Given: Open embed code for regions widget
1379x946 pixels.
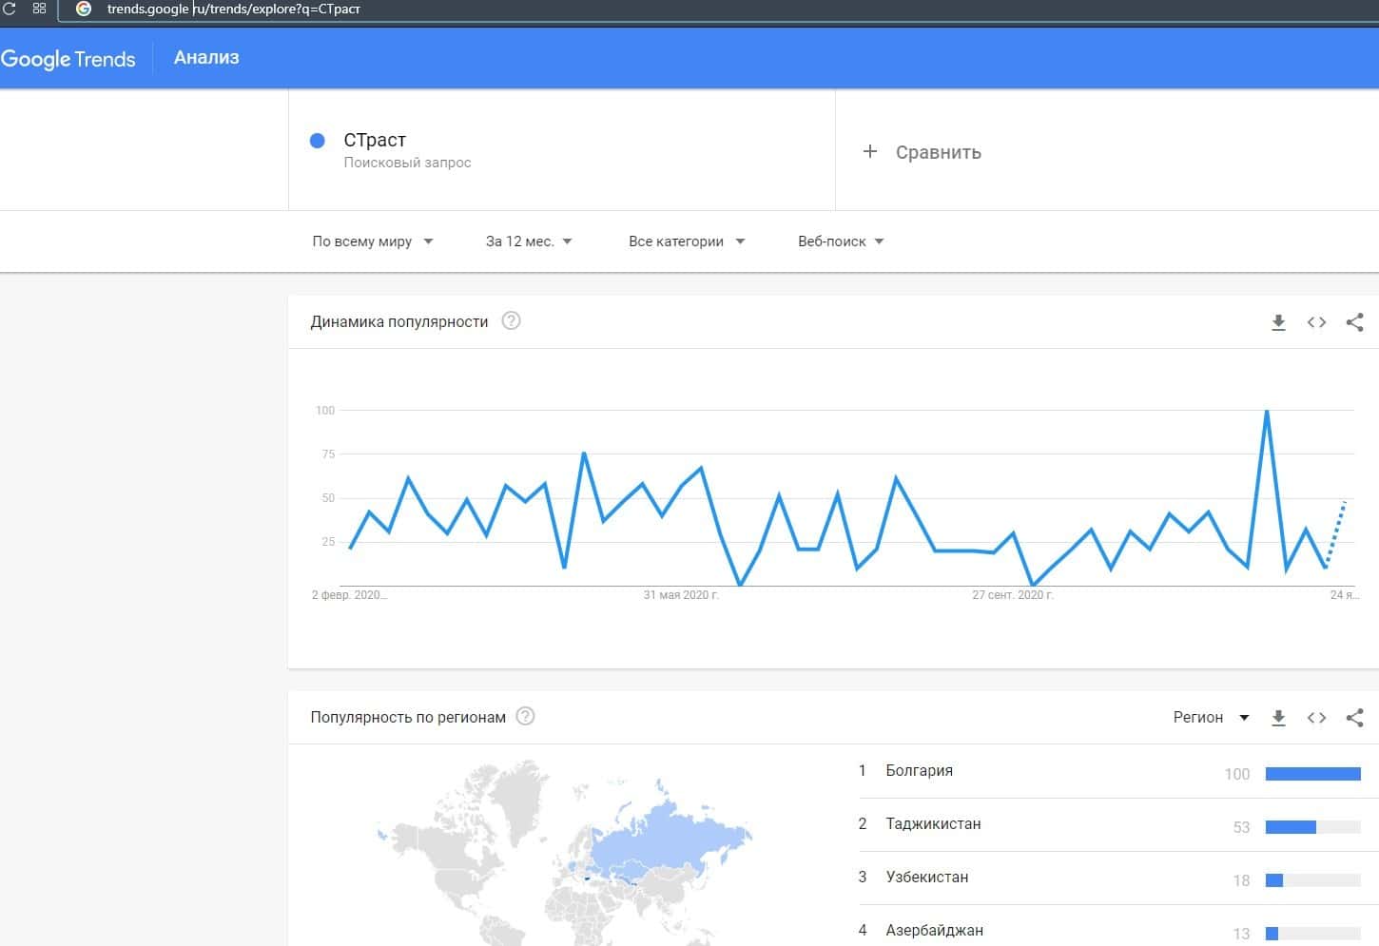Looking at the screenshot, I should [1316, 718].
